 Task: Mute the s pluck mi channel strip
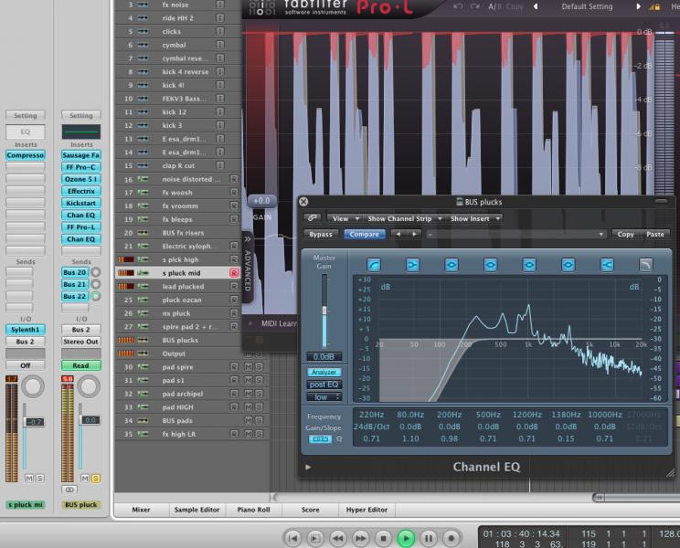tap(29, 479)
